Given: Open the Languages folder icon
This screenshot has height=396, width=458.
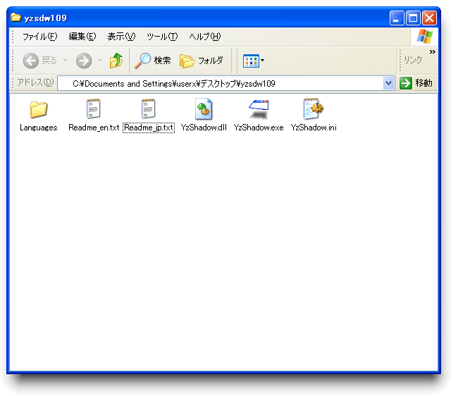Looking at the screenshot, I should point(38,109).
